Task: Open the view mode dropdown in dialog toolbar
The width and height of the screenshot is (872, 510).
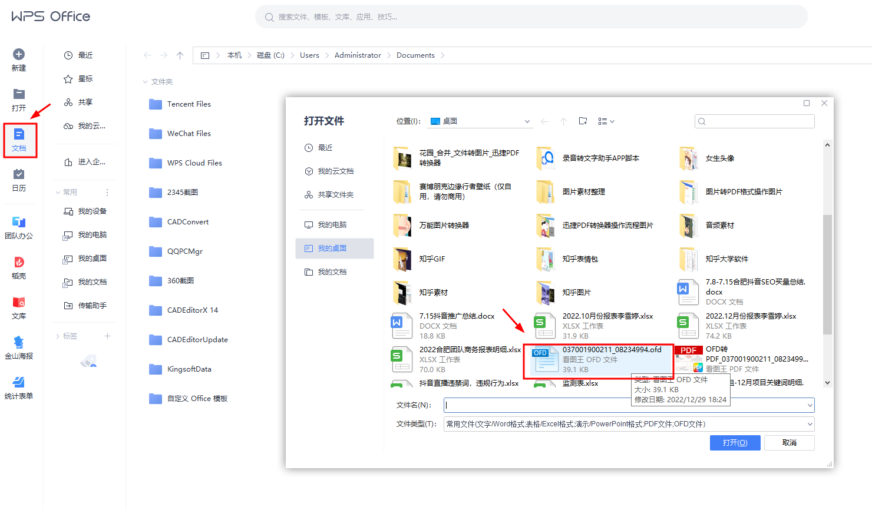Action: pos(607,121)
